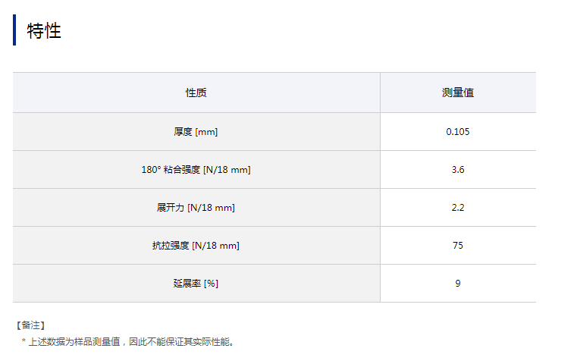The width and height of the screenshot is (577, 364).
Task: Click the 2.2 unwinding force value
Action: (x=458, y=208)
